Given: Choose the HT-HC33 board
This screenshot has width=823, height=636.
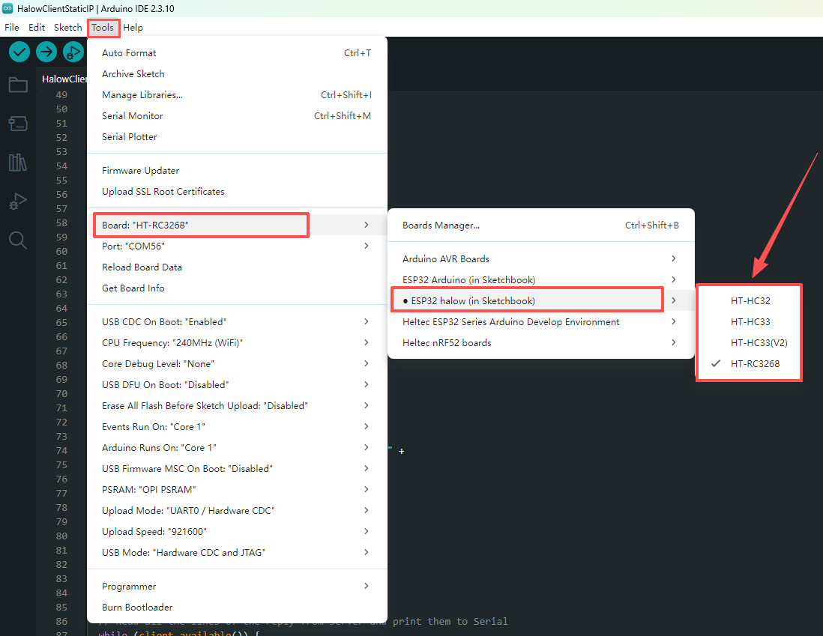Looking at the screenshot, I should pyautogui.click(x=749, y=321).
